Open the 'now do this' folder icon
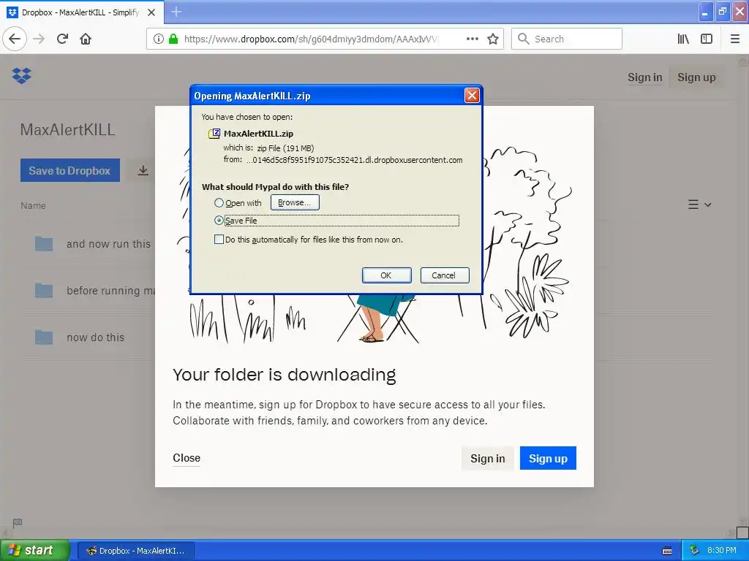The width and height of the screenshot is (749, 561). 44,337
